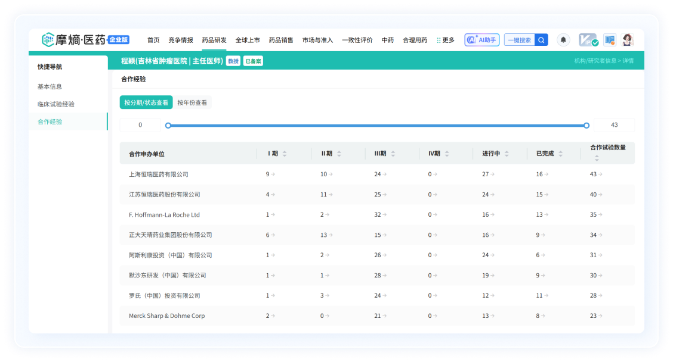Click the 已备案 tag
Screen dimensions: 673x362
253,61
